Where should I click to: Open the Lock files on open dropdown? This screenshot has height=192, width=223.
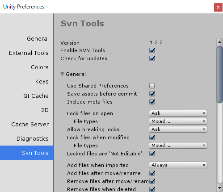tap(178, 113)
